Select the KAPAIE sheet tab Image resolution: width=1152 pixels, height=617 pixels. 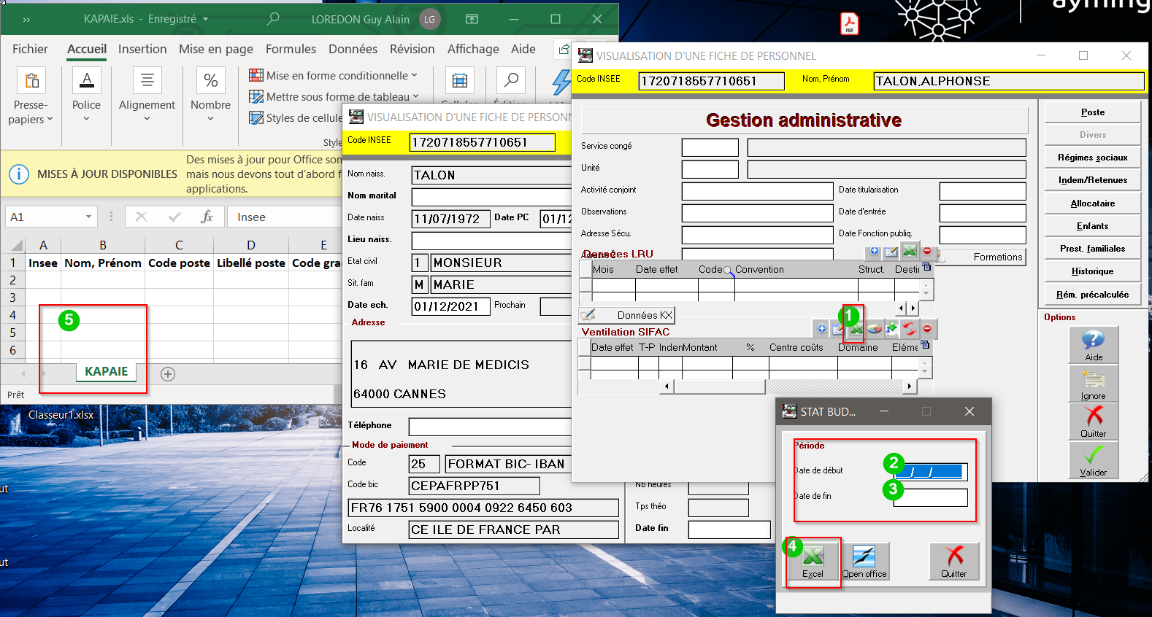pos(106,371)
